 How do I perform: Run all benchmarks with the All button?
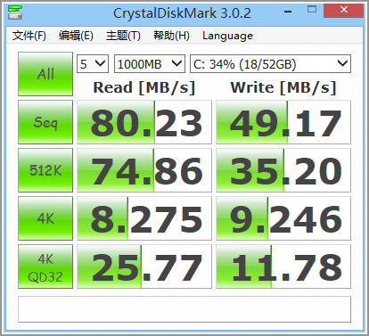(45, 74)
